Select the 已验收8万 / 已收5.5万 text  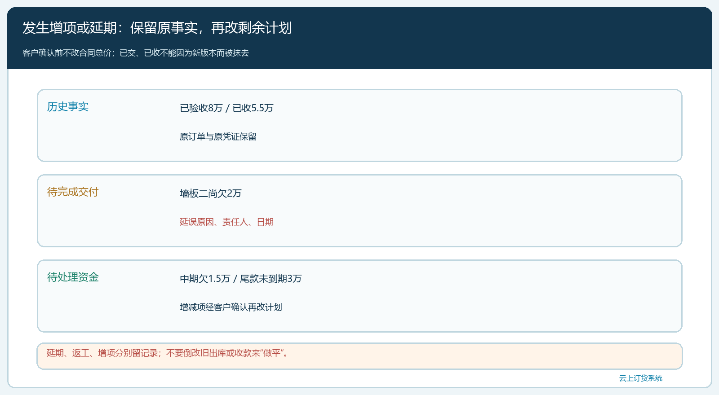pyautogui.click(x=226, y=108)
